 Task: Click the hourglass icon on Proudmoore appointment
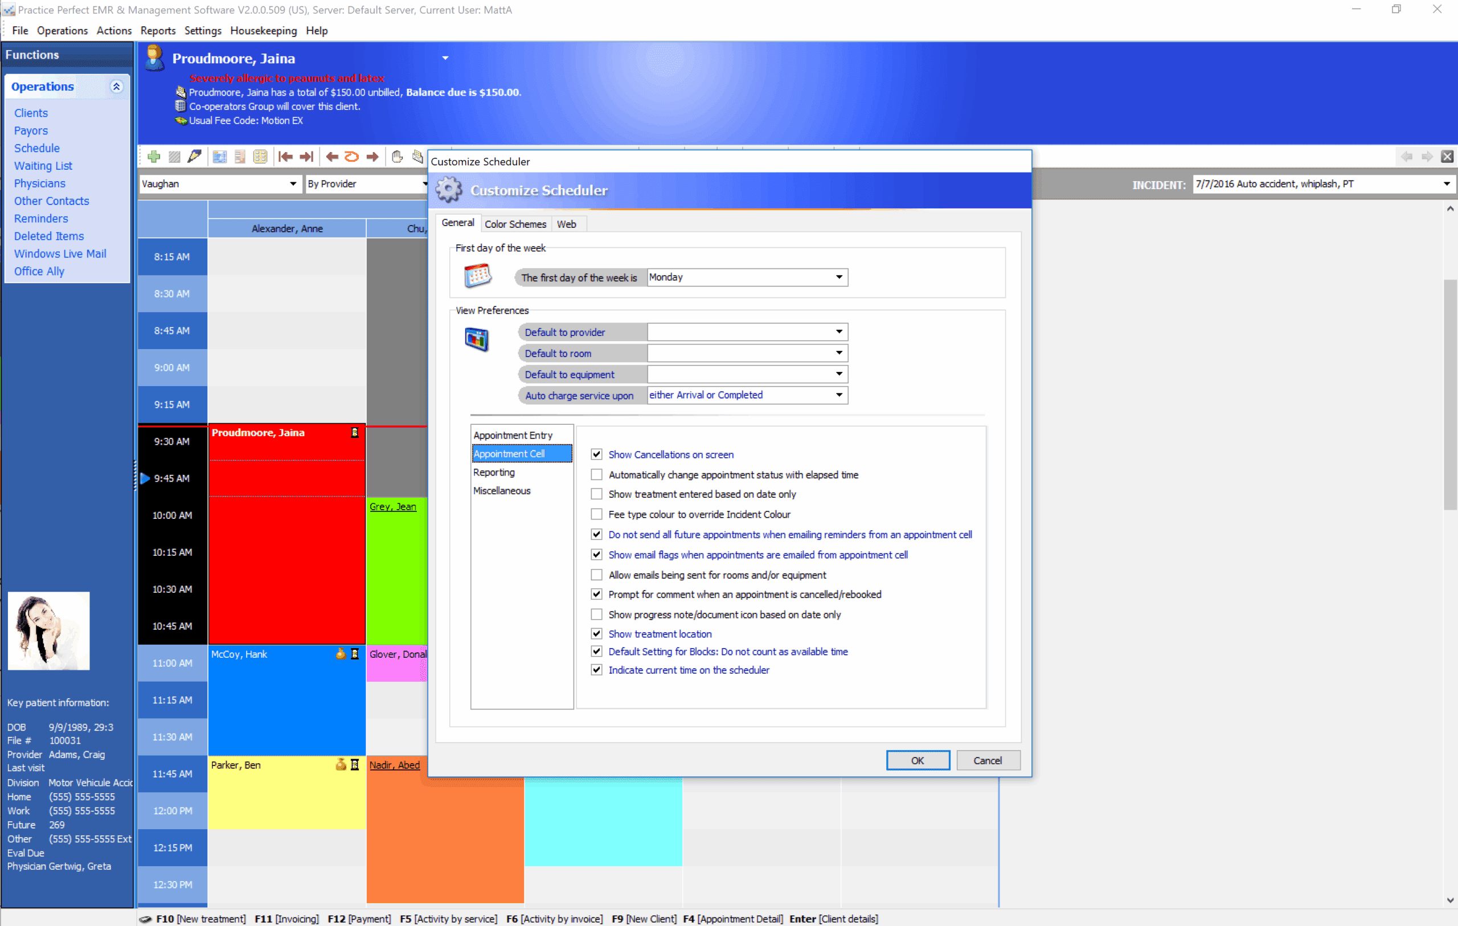[x=355, y=432]
